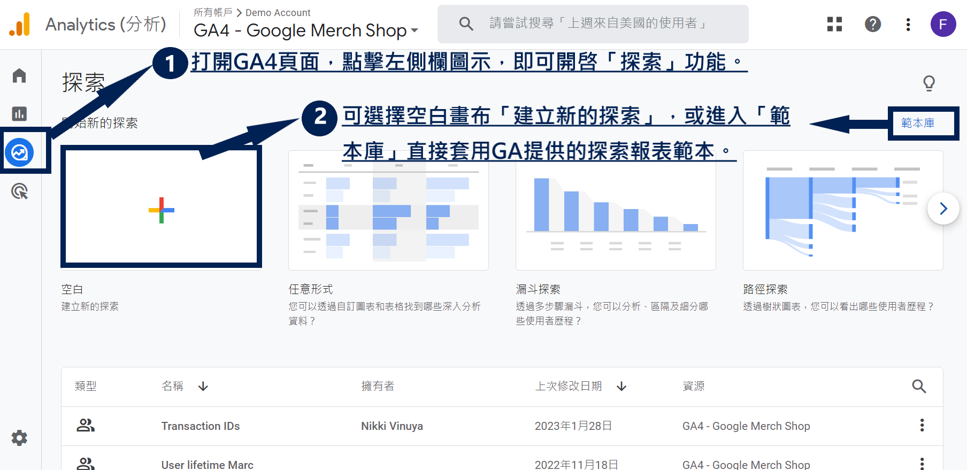Open more options for Transaction IDs row
Viewport: 967px width, 470px height.
pyautogui.click(x=922, y=425)
